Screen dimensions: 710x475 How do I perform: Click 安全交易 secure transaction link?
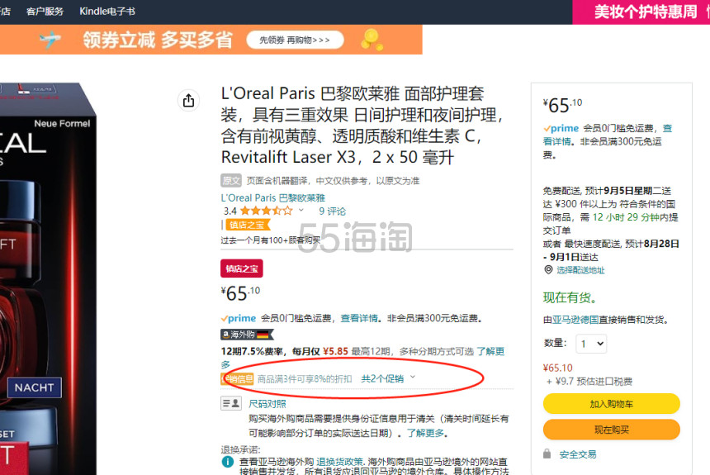click(x=578, y=454)
